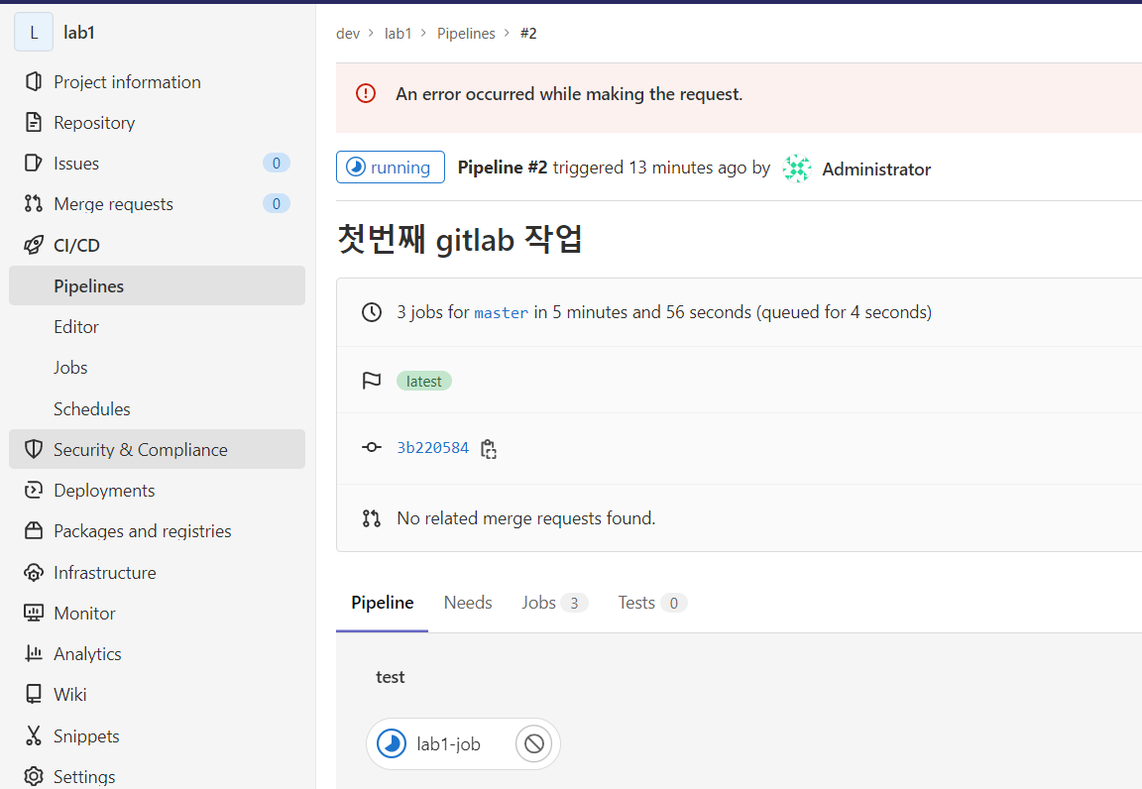Open the Project information menu item
Image resolution: width=1142 pixels, height=789 pixels.
point(157,81)
